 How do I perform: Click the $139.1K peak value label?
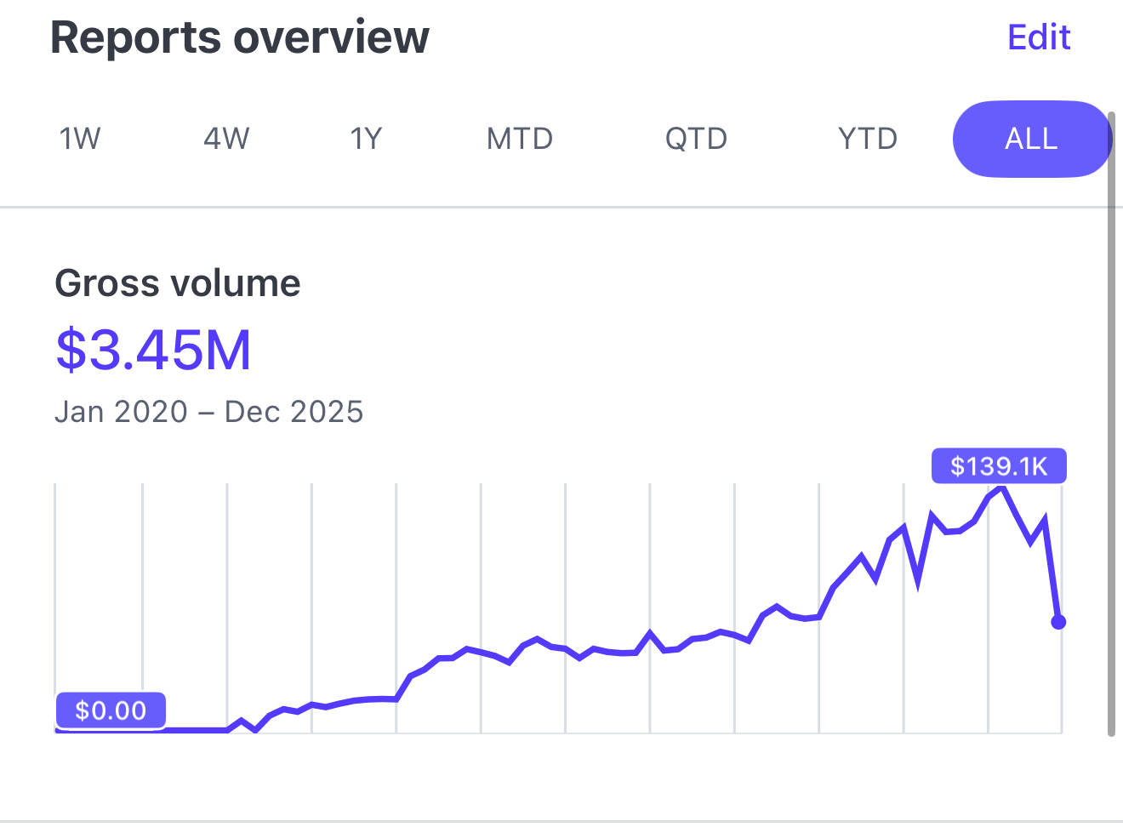tap(998, 466)
